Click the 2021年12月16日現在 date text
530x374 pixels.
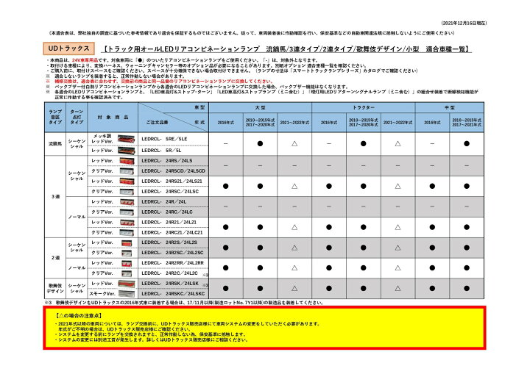coord(464,24)
